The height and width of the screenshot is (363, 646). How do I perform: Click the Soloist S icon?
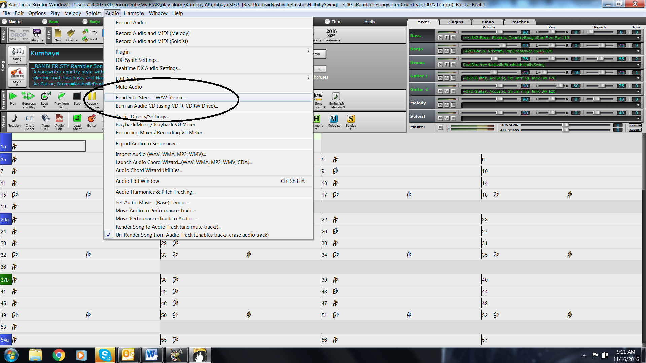(351, 119)
